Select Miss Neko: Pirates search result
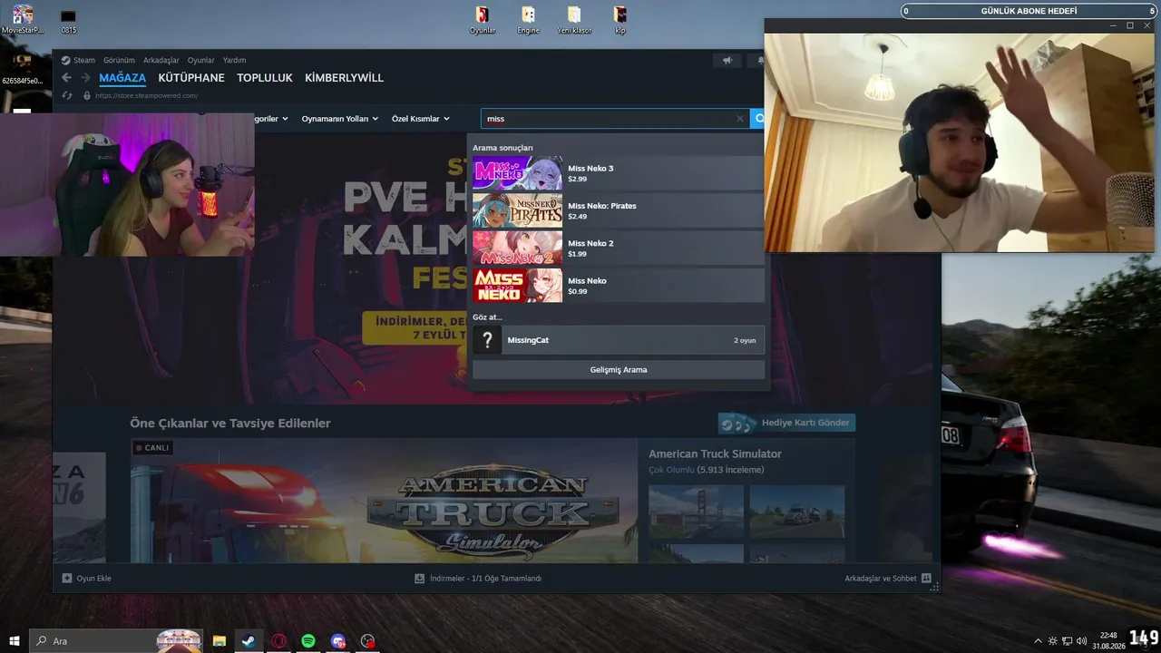Image resolution: width=1161 pixels, height=653 pixels. point(619,210)
